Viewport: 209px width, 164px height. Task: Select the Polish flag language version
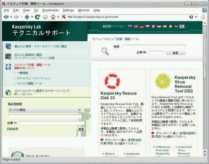(x=147, y=26)
